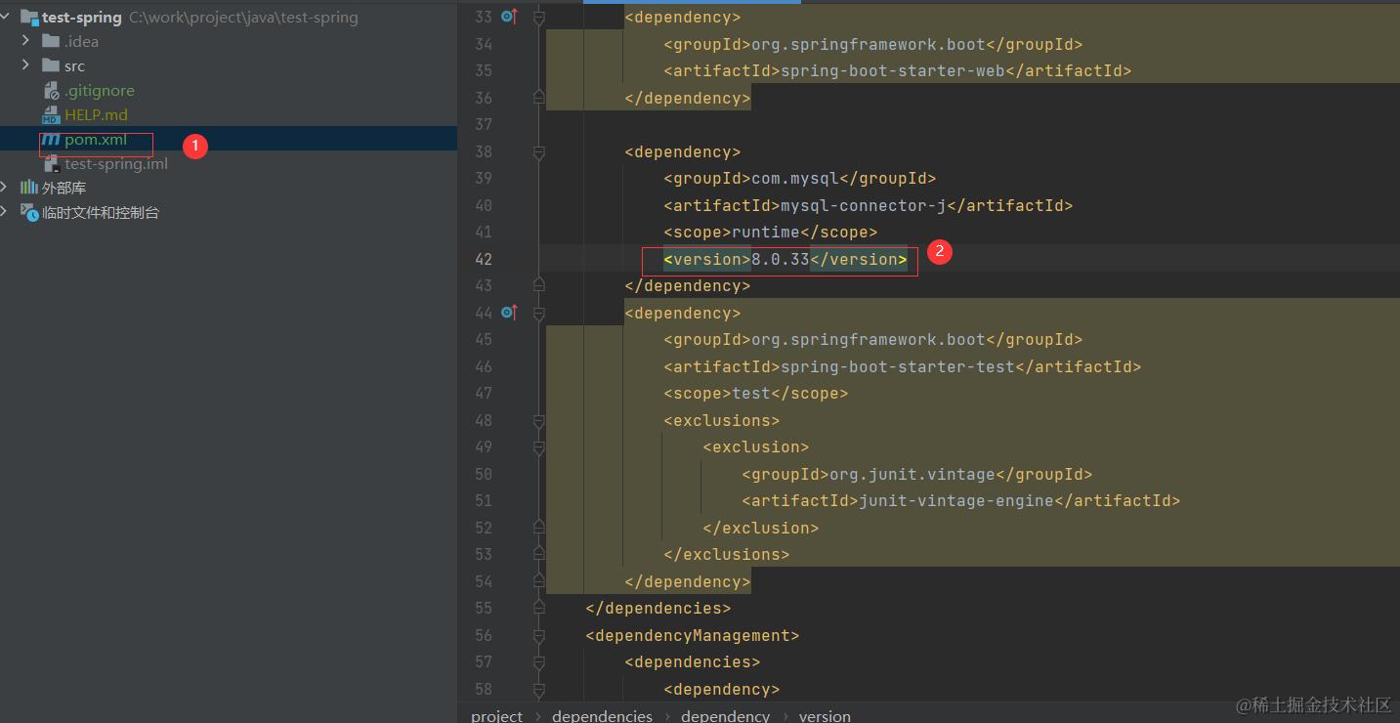Viewport: 1400px width, 723px height.
Task: Fold the dependency block starting at line 44
Action: pyautogui.click(x=539, y=313)
